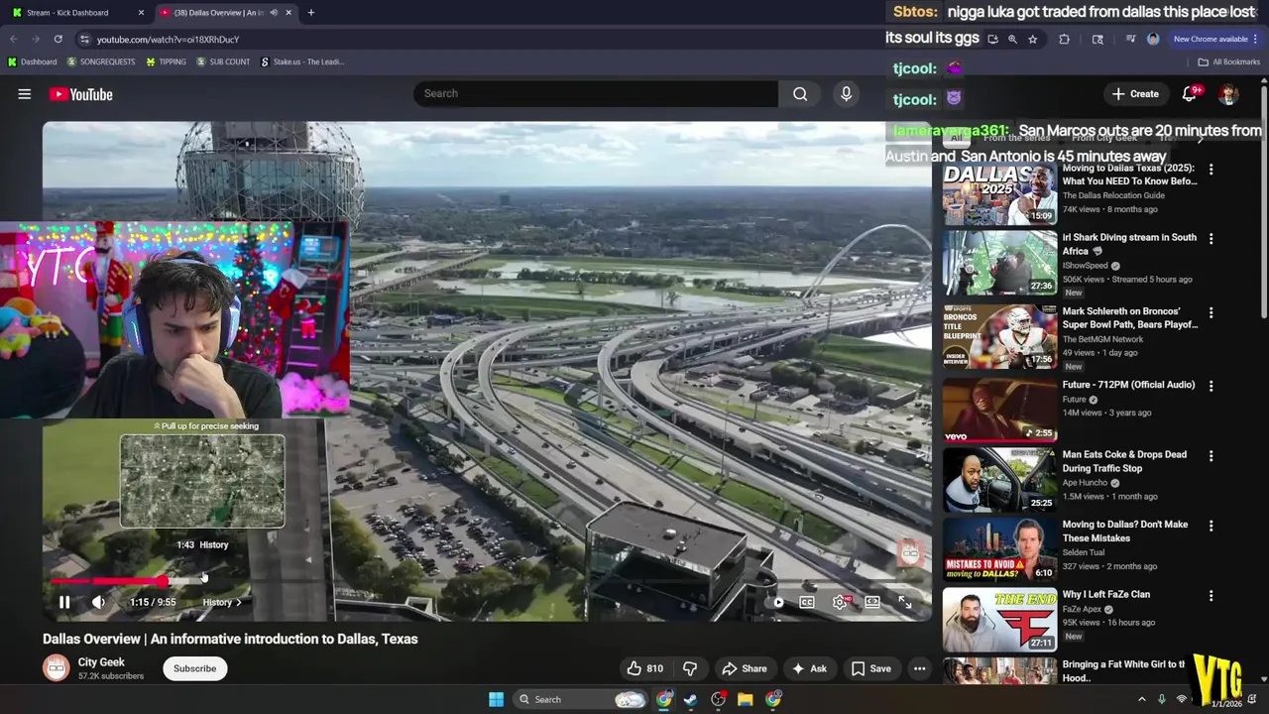1269x714 pixels.
Task: Open the City Geek channel name link
Action: (x=101, y=662)
